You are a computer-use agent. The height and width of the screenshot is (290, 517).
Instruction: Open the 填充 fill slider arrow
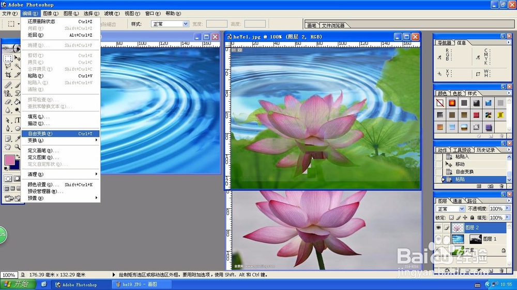tap(508, 217)
